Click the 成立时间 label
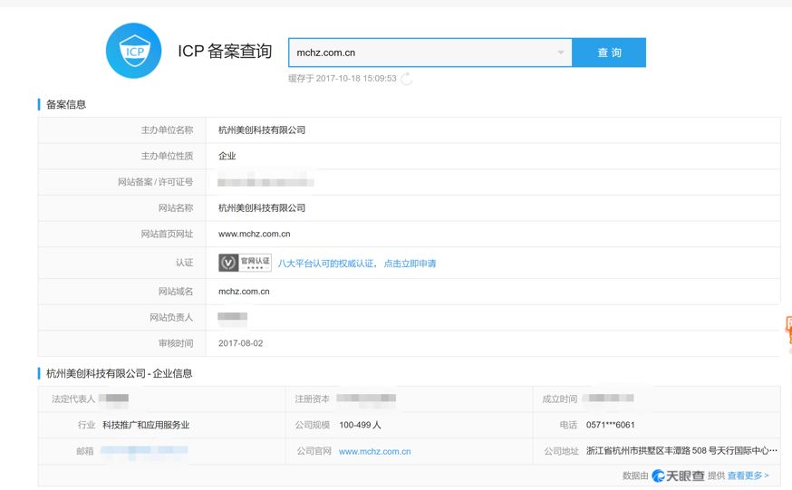 tap(560, 399)
